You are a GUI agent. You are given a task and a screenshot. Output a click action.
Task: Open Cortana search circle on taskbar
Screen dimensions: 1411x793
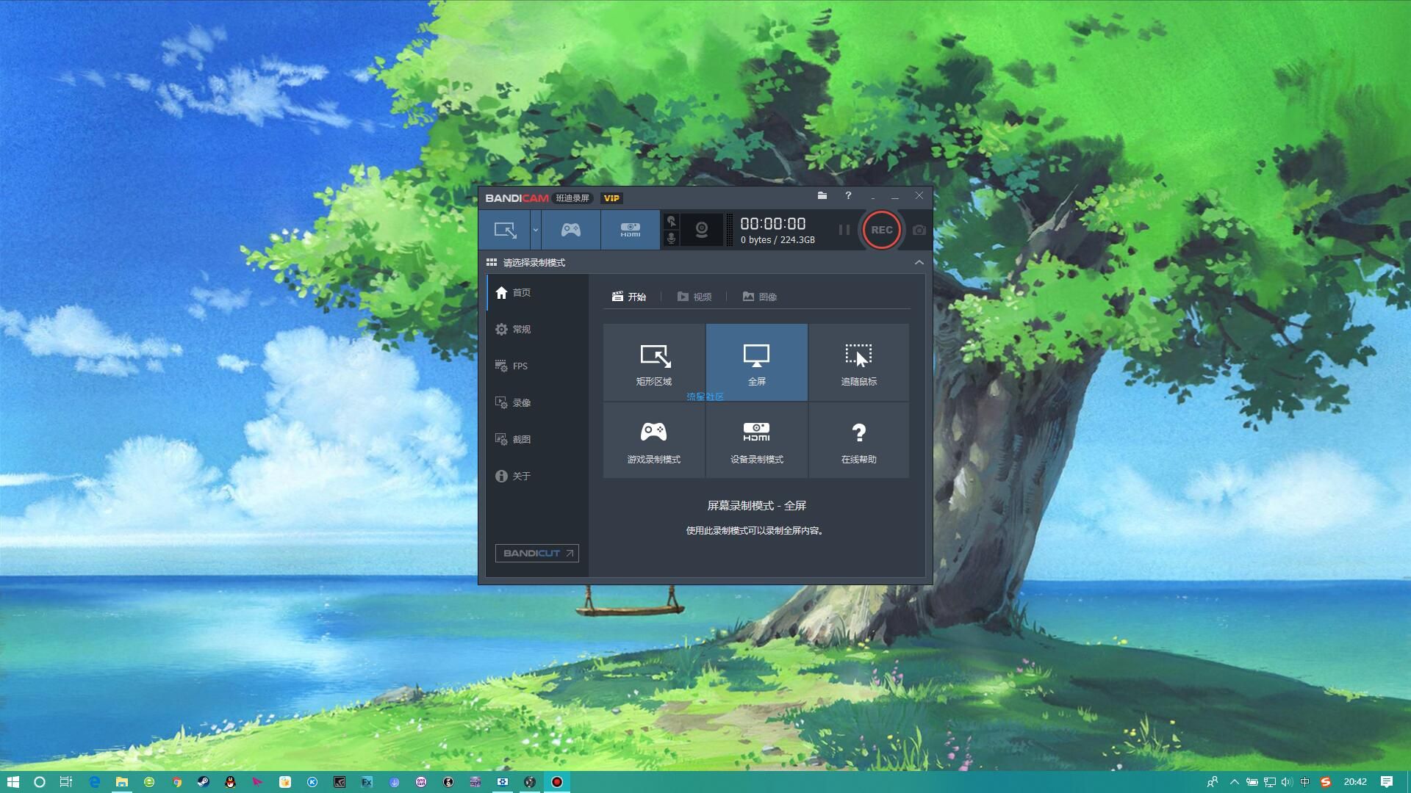40,782
